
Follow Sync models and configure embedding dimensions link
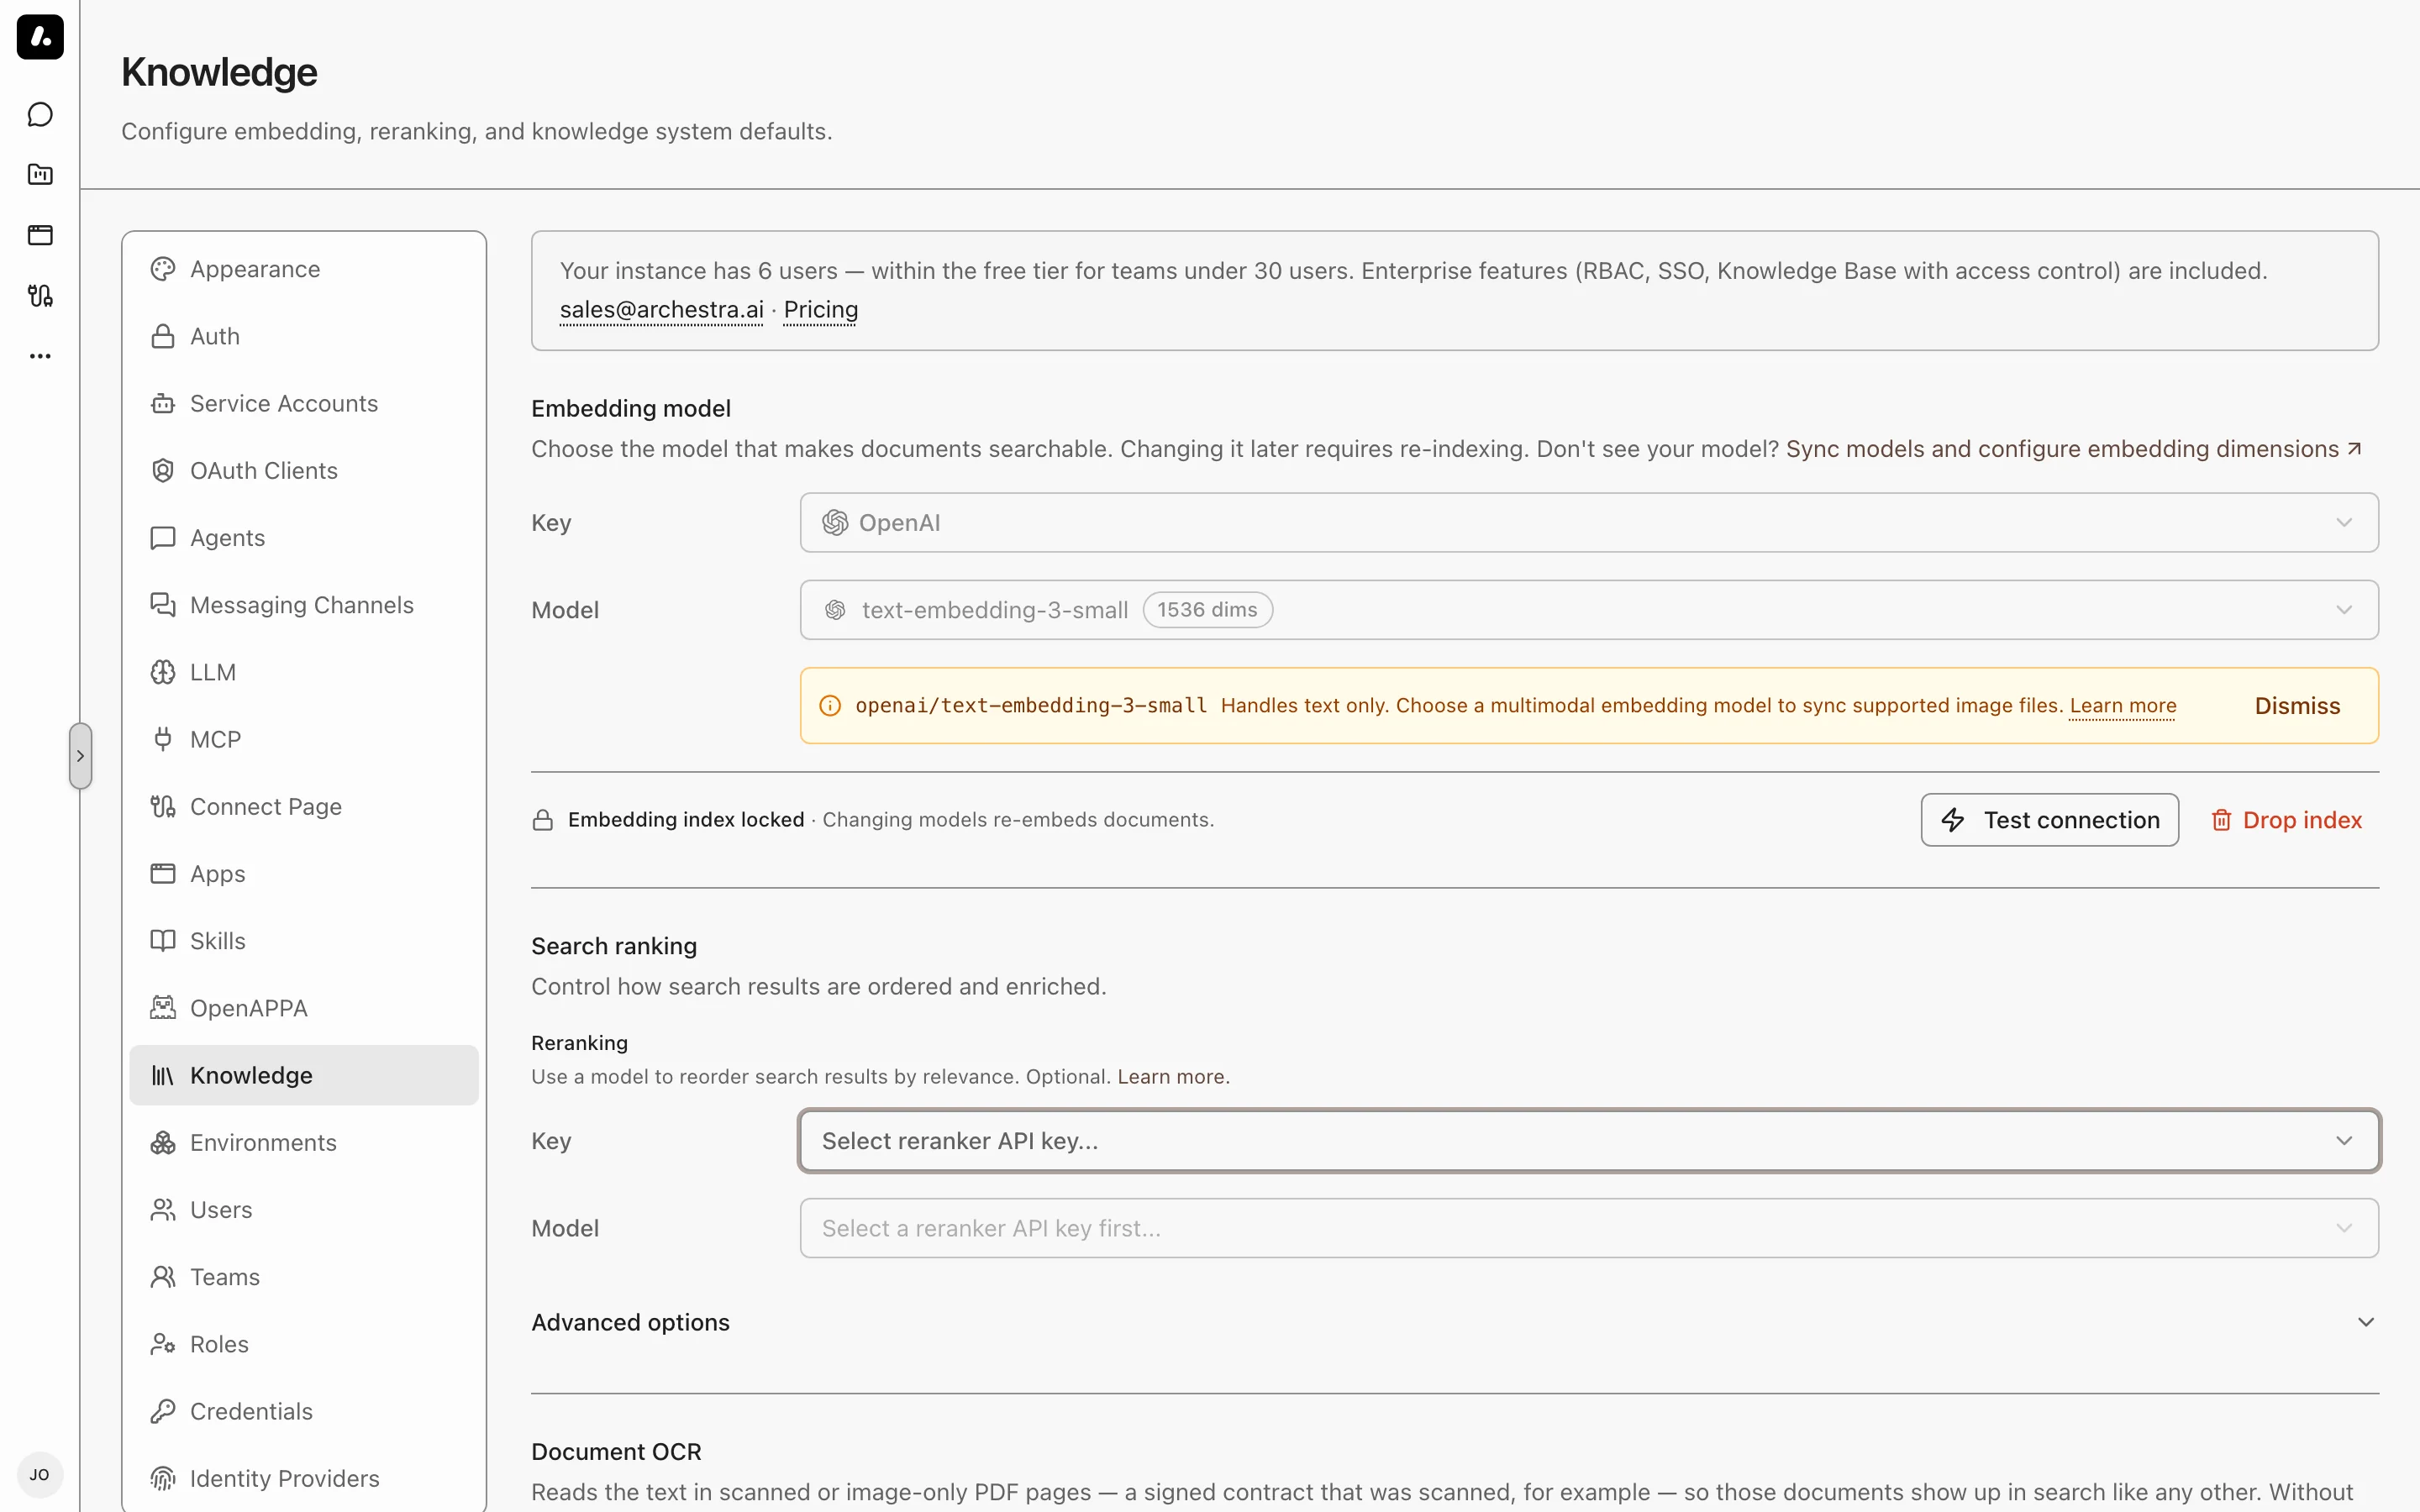click(2075, 449)
